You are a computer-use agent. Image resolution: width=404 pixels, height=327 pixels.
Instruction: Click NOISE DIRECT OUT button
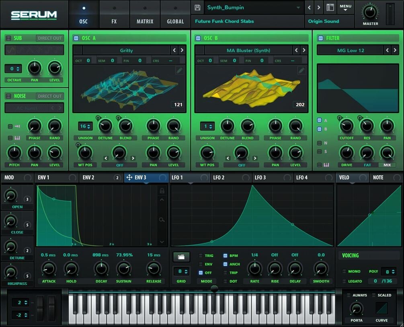[x=50, y=96]
